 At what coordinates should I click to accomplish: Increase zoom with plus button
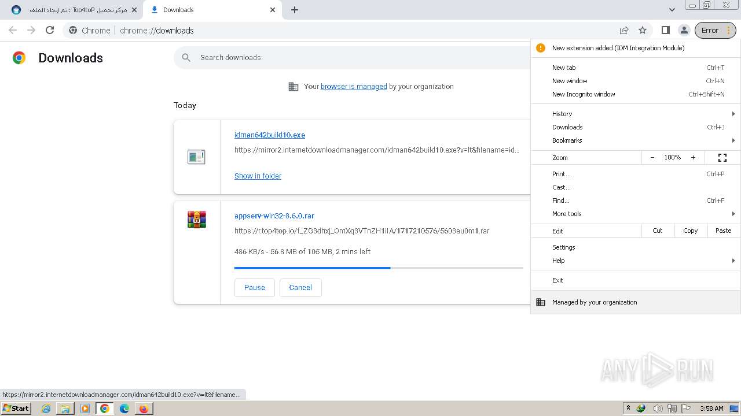pyautogui.click(x=693, y=157)
